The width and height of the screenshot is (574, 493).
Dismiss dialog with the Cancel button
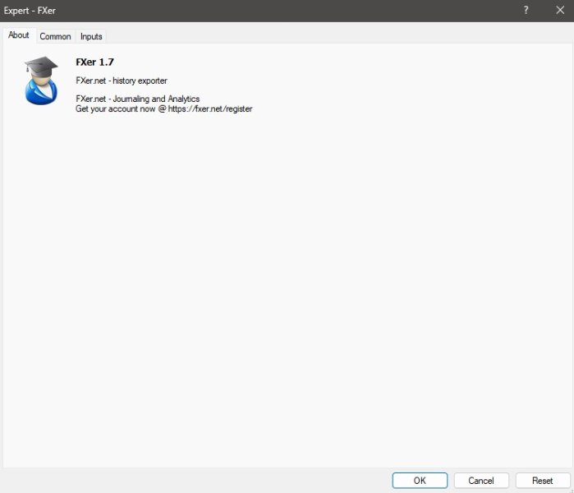[481, 480]
